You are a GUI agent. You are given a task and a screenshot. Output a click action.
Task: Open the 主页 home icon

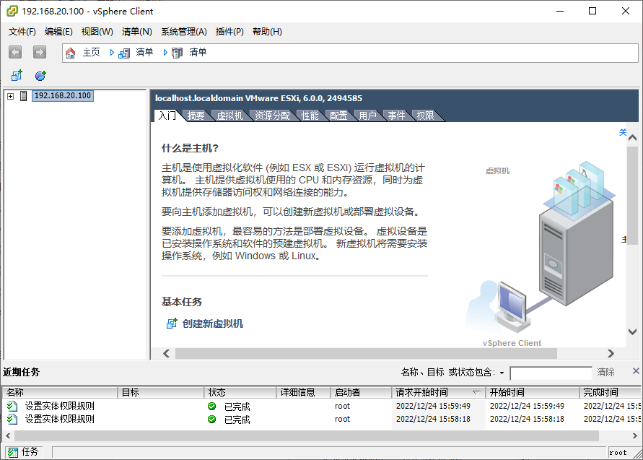(71, 52)
